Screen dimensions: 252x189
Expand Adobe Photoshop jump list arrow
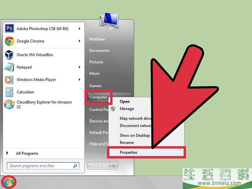pyautogui.click(x=79, y=29)
